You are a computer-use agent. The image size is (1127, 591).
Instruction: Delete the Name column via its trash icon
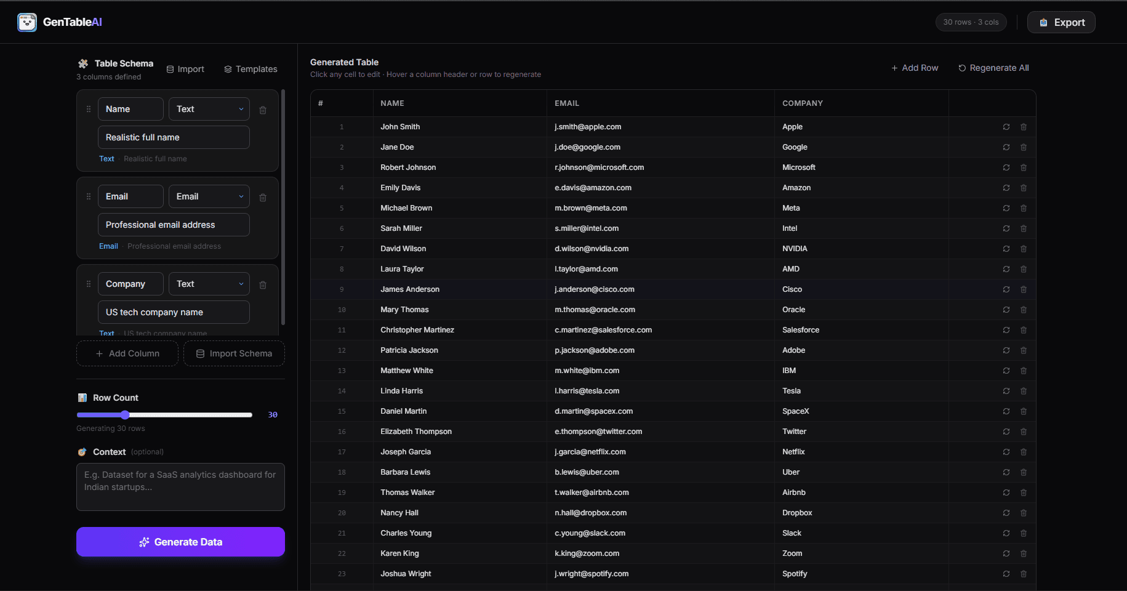263,110
